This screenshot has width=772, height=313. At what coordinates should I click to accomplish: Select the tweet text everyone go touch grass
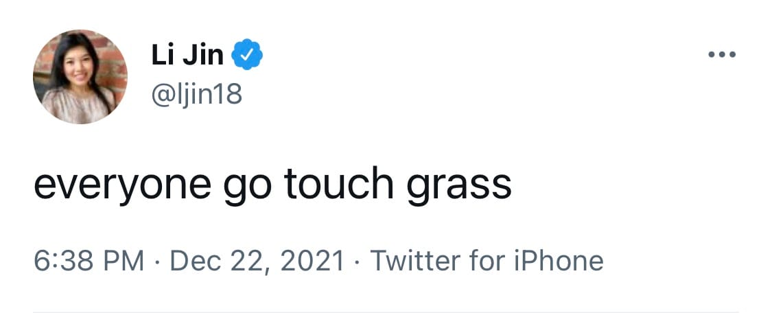click(x=272, y=184)
